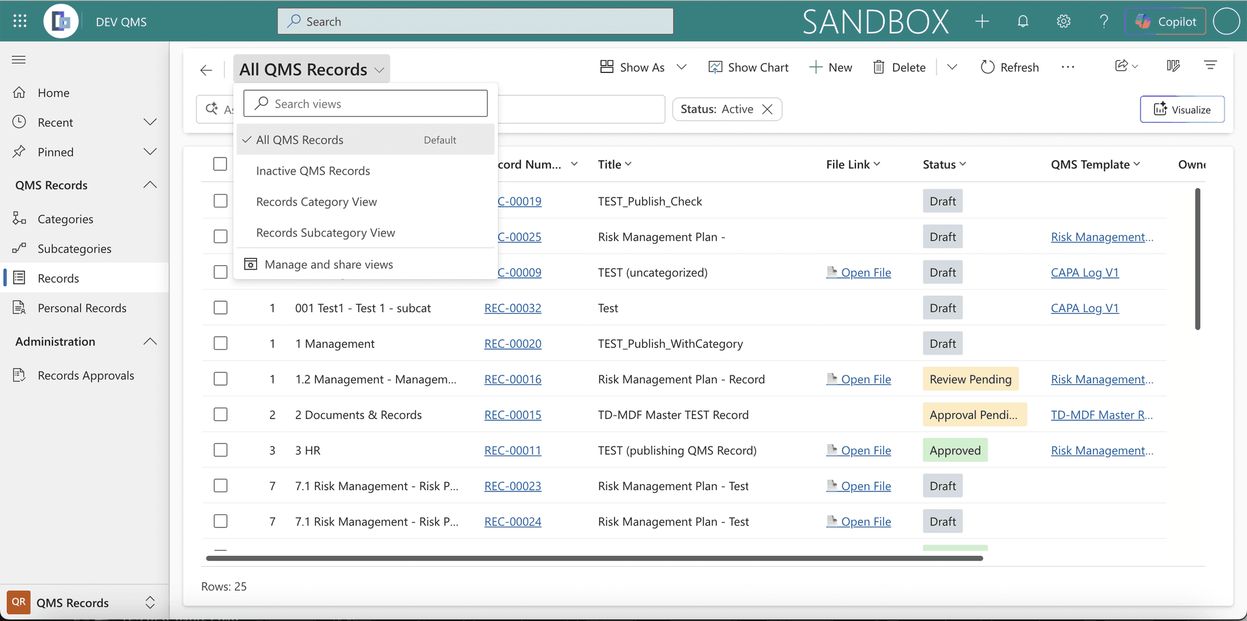Select the REC-00020 row checkbox
Screen dimensions: 1247x621
coord(220,343)
